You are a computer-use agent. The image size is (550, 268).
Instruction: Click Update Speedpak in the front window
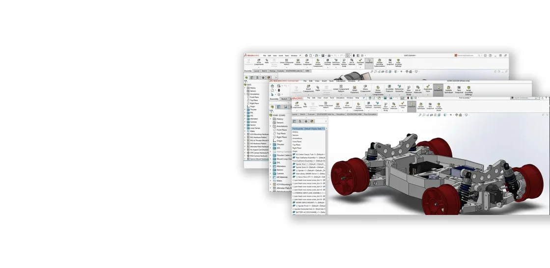420,106
